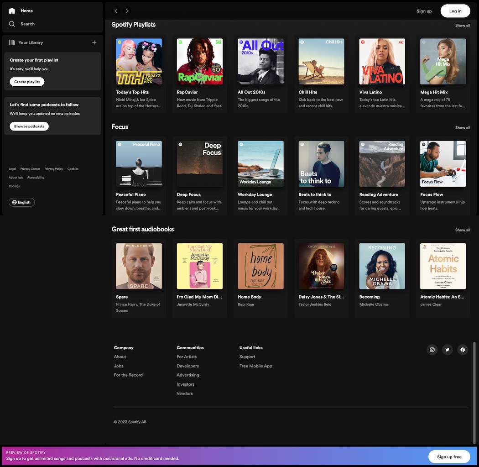Open the Home Body audiobook cover
Image resolution: width=479 pixels, height=467 pixels.
tap(260, 266)
